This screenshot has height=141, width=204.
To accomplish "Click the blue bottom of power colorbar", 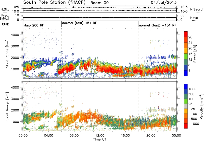I will [186, 73].
